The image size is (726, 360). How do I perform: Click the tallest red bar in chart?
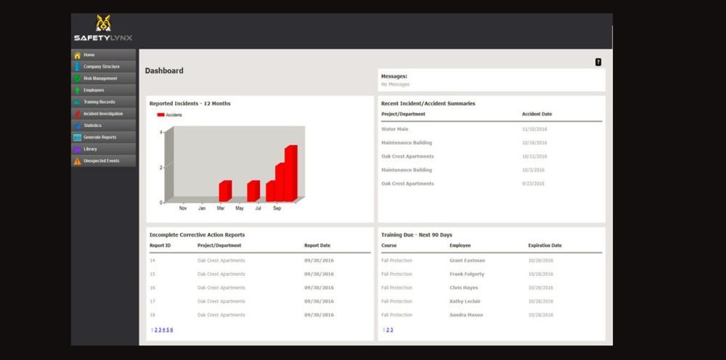pos(290,174)
